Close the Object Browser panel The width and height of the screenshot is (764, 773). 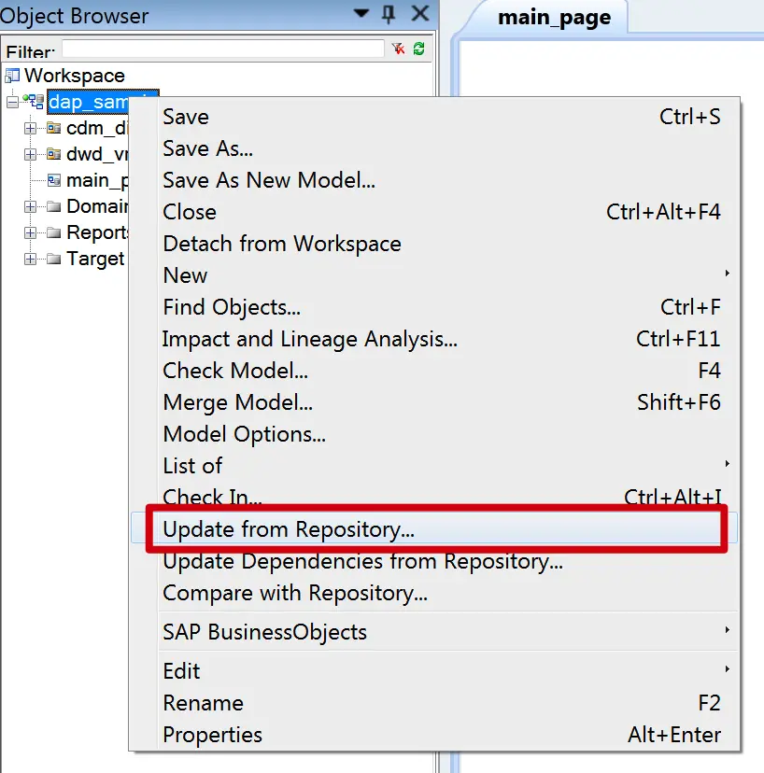click(420, 13)
